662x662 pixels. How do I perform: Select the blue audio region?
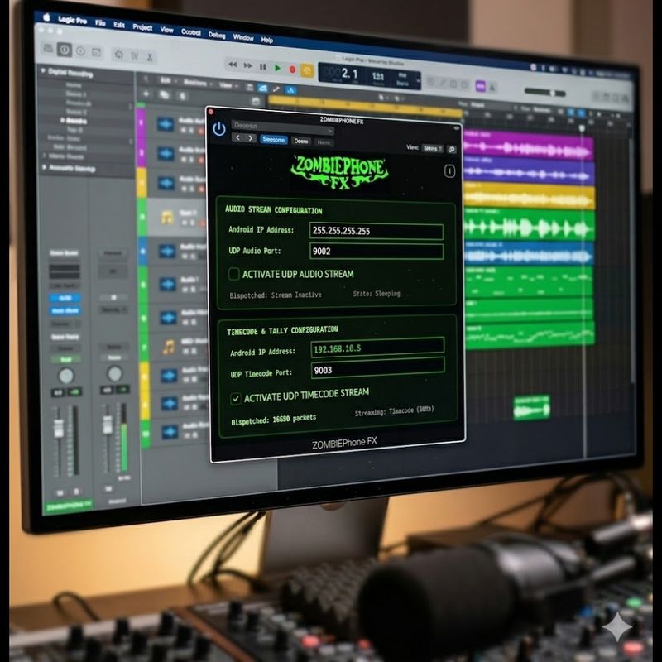pos(529,254)
